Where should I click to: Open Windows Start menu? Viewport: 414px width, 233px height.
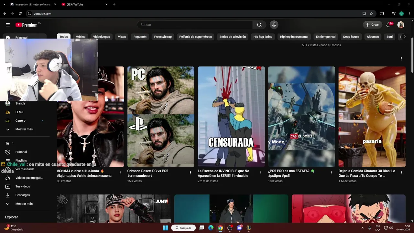pos(165,228)
